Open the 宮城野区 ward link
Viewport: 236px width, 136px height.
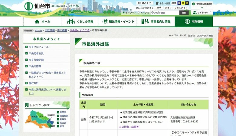click(x=64, y=116)
